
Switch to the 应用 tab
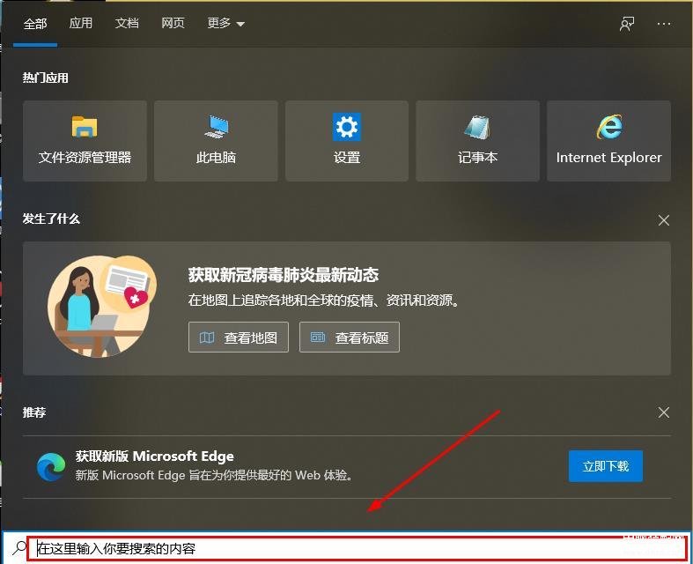[81, 23]
